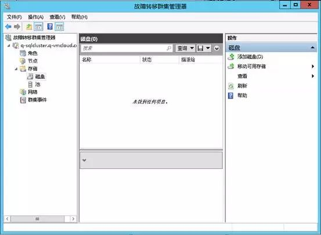
Task: Collapse the q-sqlcluster tree node
Action: (9, 46)
